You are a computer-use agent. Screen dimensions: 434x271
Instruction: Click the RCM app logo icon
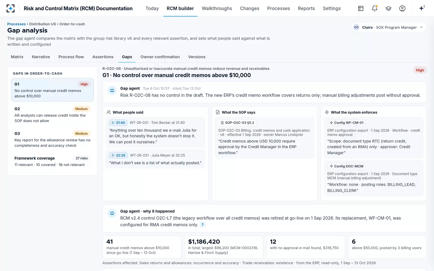(11, 8)
